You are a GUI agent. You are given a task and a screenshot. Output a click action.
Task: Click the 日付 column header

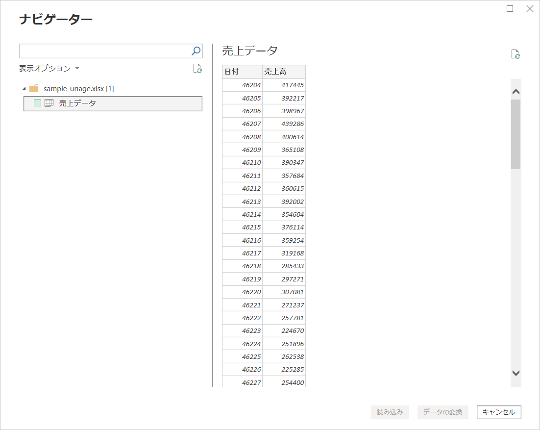point(242,72)
